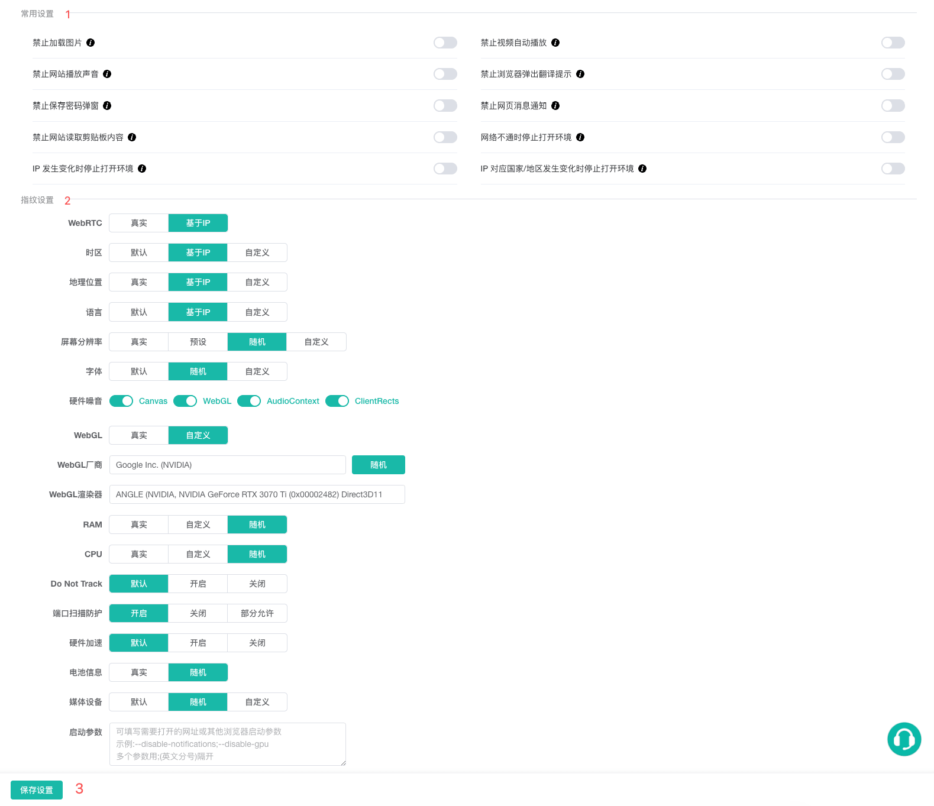Screen dimensions: 934x806
Task: Click the WebGL厂商 input field
Action: tap(228, 465)
